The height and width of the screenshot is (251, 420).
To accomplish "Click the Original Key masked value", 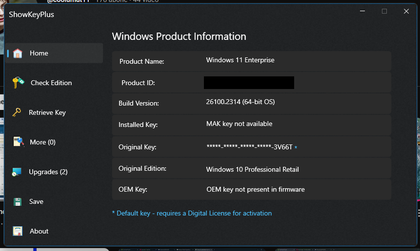I will click(249, 147).
